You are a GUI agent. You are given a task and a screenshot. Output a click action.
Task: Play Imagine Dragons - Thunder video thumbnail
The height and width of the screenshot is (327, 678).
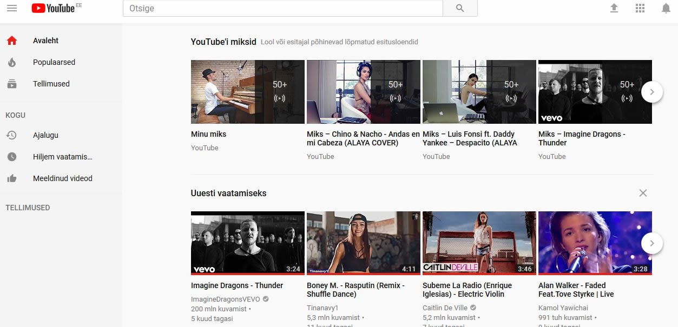248,243
